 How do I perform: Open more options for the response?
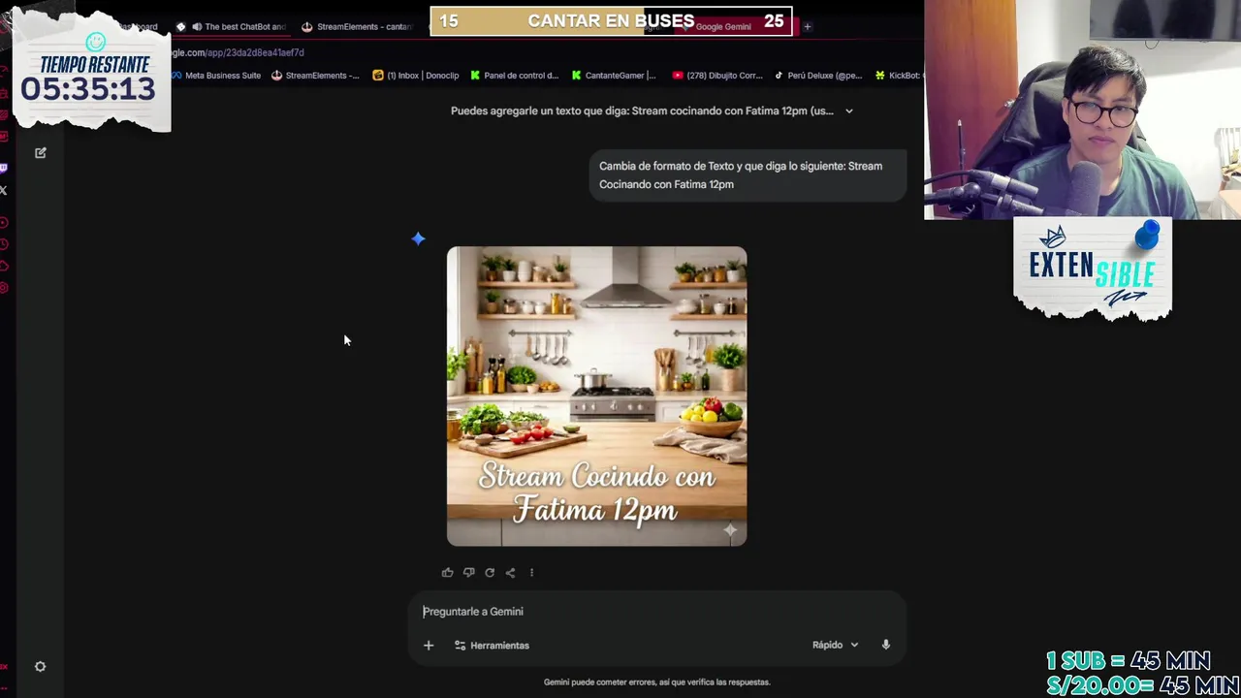pyautogui.click(x=531, y=573)
